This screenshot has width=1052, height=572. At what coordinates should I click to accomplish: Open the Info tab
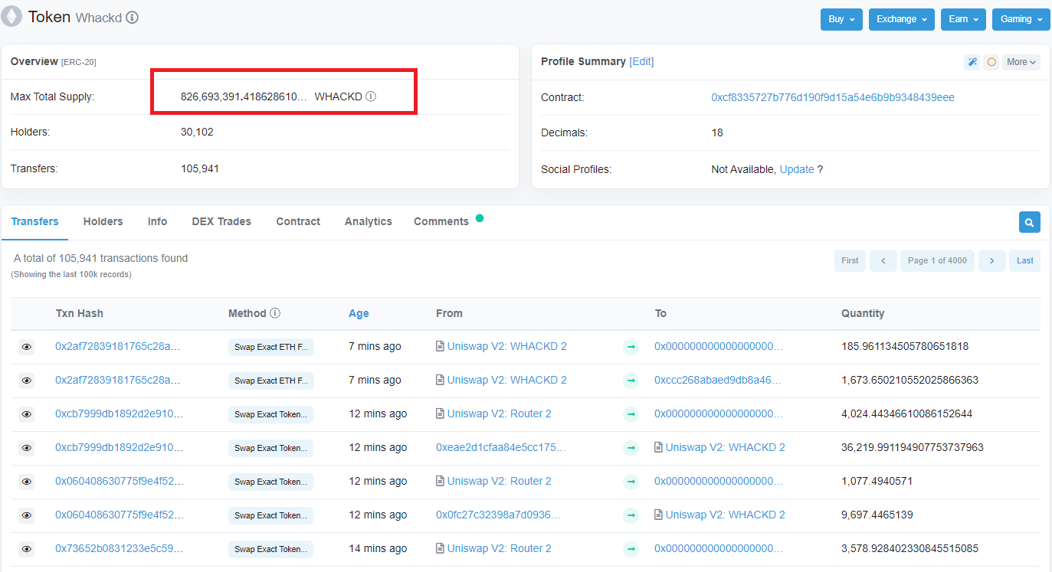pyautogui.click(x=157, y=221)
